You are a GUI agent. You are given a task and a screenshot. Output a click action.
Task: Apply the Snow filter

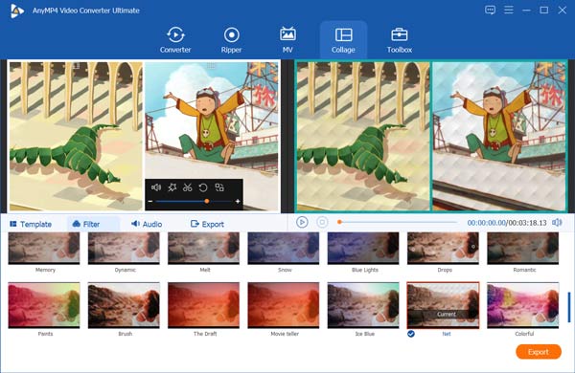284,248
